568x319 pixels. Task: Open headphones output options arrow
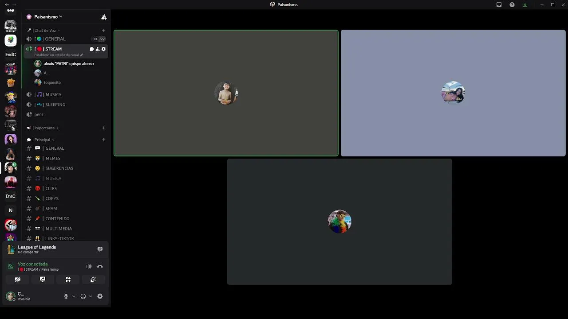(x=91, y=296)
